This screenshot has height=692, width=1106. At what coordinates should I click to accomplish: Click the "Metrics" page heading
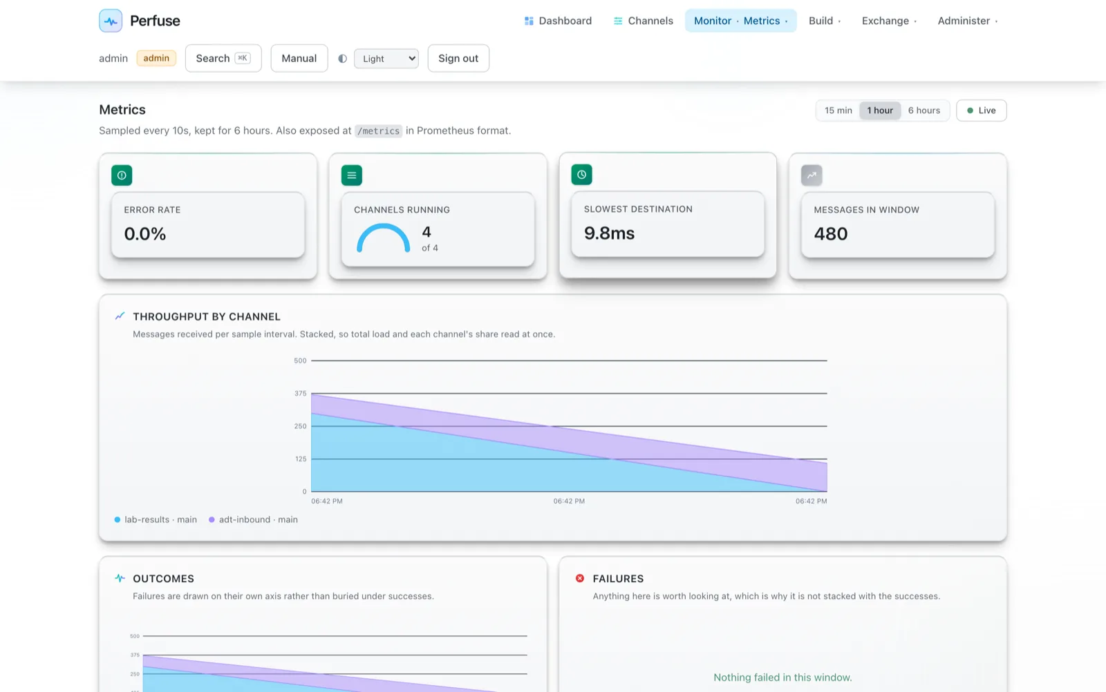pyautogui.click(x=122, y=110)
